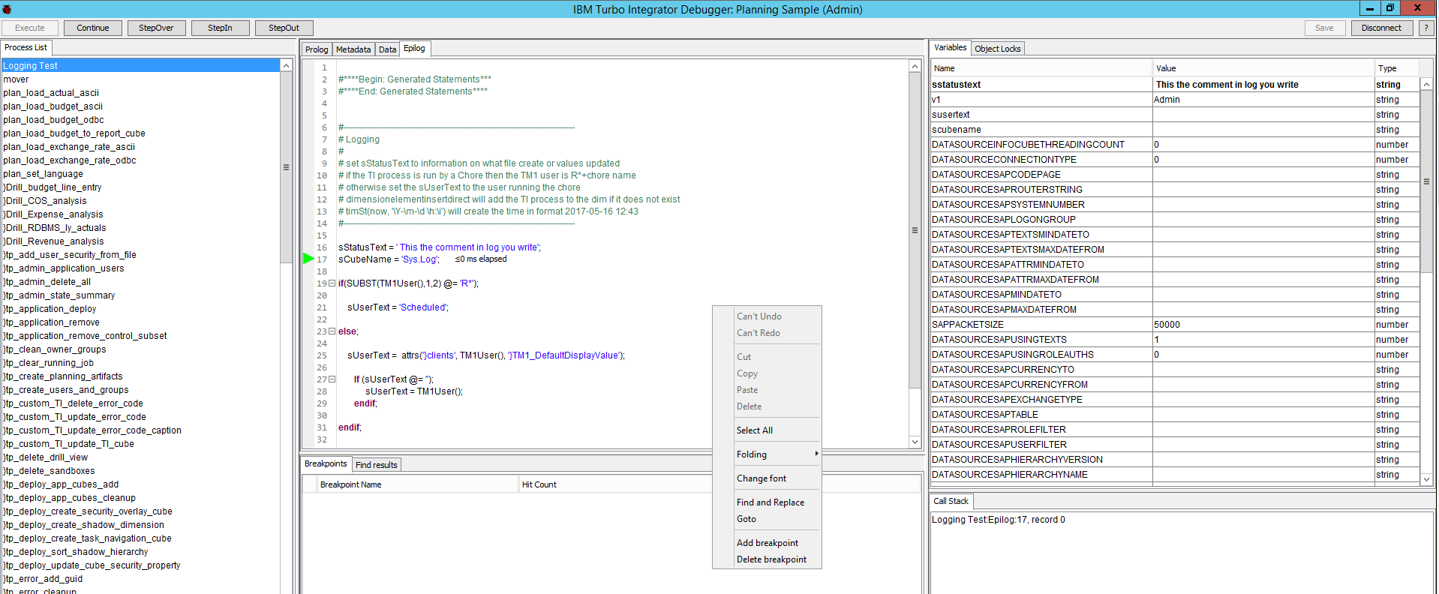Click the call stack entry Logging Test:Epilog:17
1439x594 pixels.
point(998,520)
